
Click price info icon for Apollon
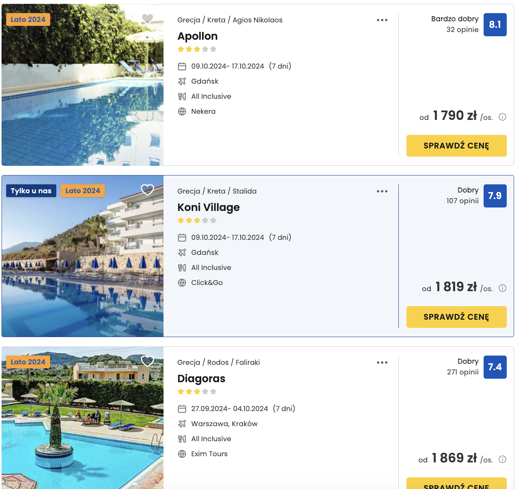point(503,117)
